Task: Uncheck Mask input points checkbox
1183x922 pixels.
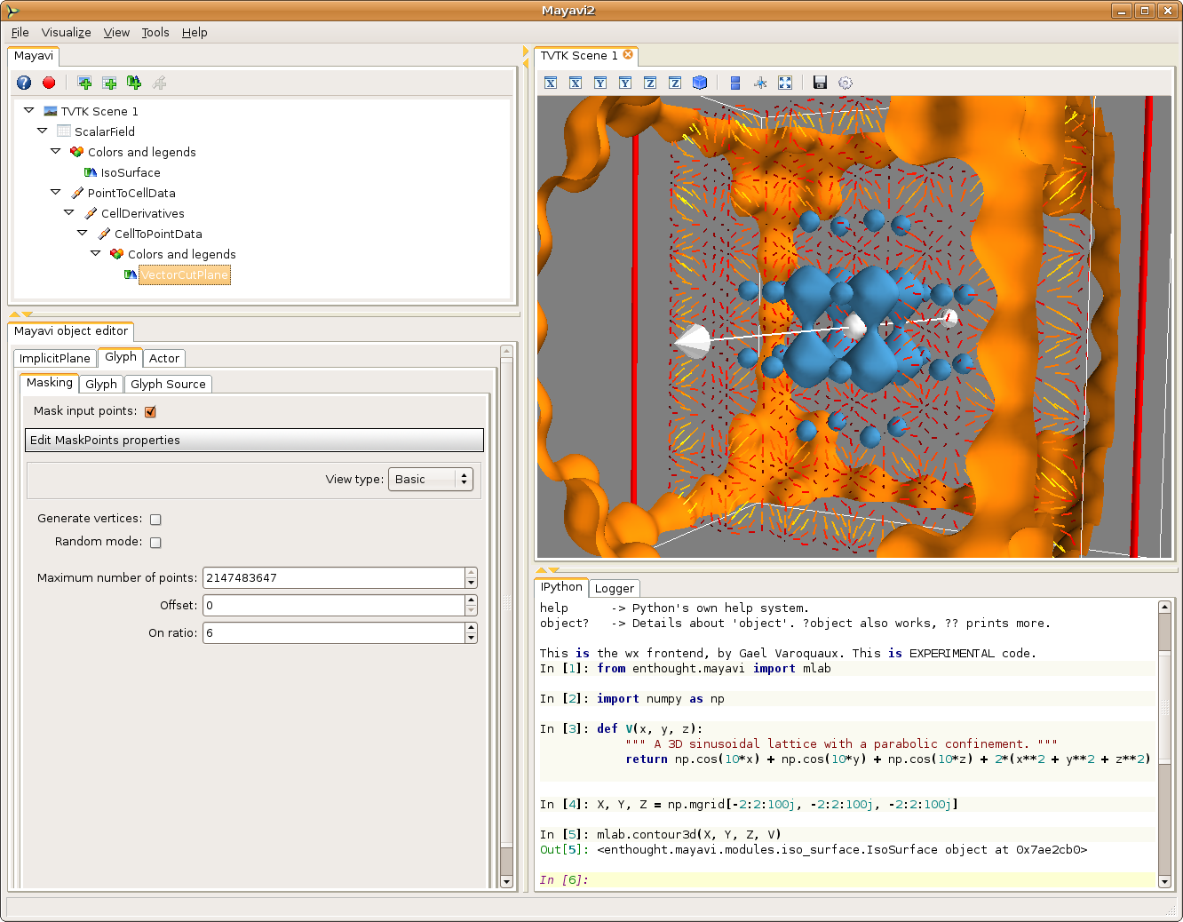Action: click(x=150, y=411)
